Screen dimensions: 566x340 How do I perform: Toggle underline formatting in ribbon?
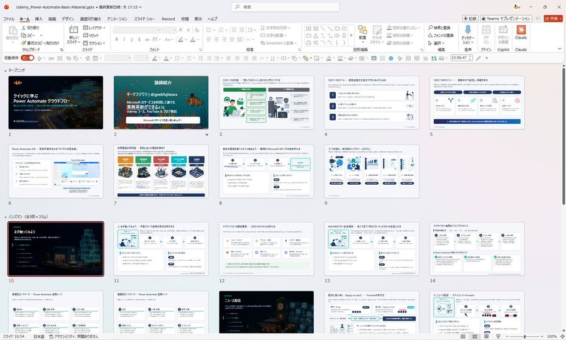coord(131,40)
